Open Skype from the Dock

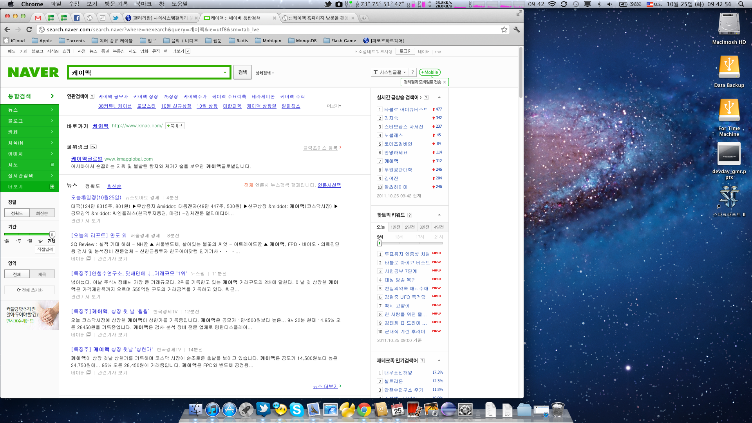296,410
